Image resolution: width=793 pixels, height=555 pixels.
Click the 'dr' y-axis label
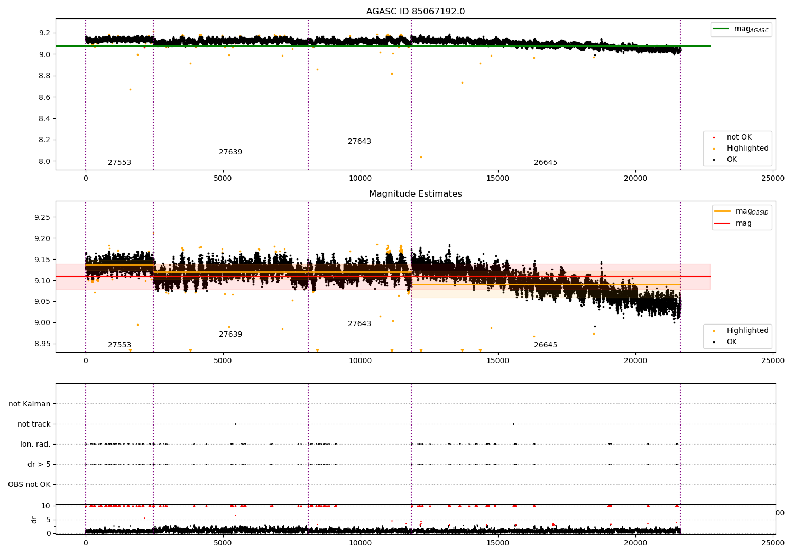coord(34,520)
